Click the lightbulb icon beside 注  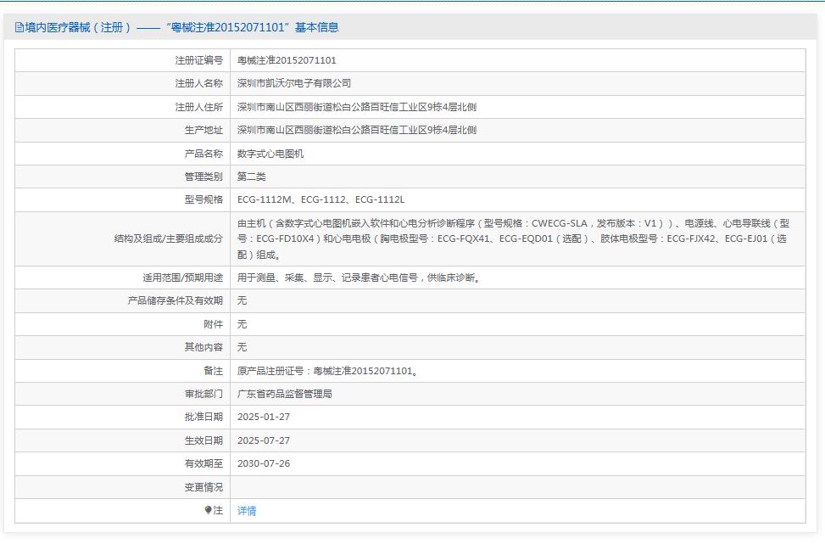pos(208,510)
